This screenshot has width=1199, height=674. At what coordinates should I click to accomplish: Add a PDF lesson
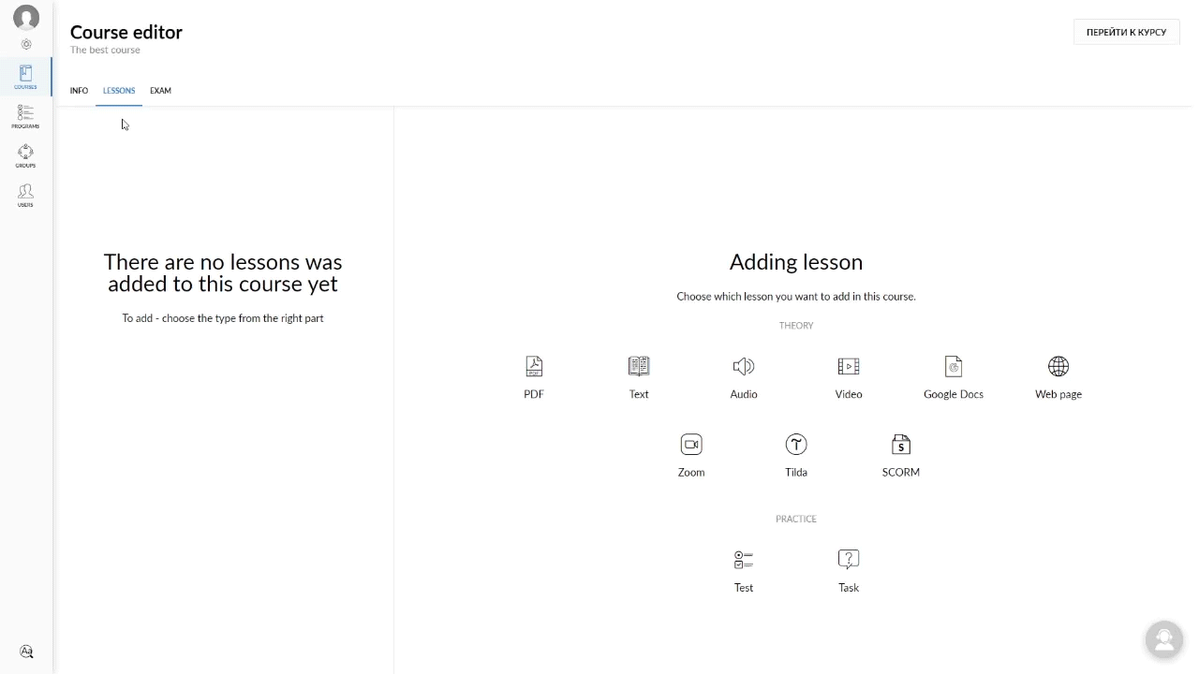534,367
